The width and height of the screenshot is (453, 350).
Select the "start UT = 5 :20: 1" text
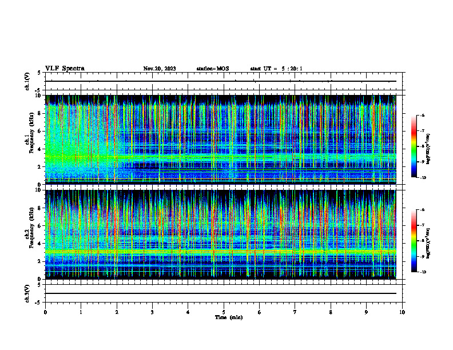pos(276,69)
